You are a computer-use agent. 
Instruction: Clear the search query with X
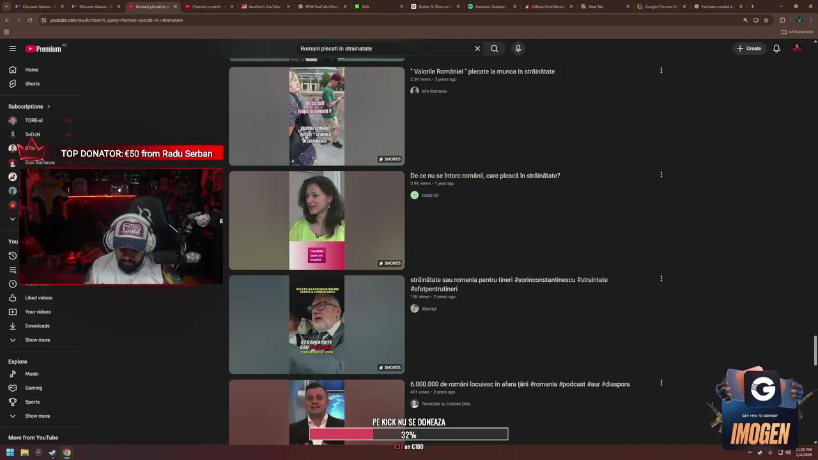tap(477, 49)
